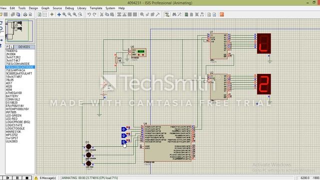320x180 pixels.
Task: Select LOGICTOGGLE in the devices list
Action: pyautogui.click(x=20, y=128)
